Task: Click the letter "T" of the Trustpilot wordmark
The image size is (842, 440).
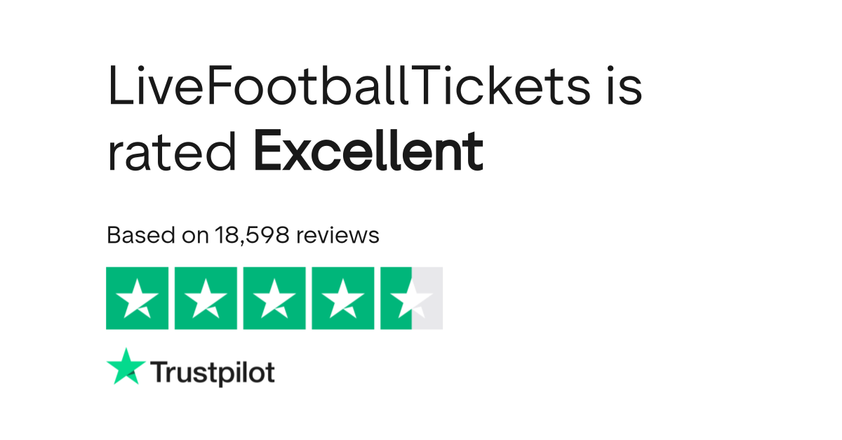Action: coord(158,372)
